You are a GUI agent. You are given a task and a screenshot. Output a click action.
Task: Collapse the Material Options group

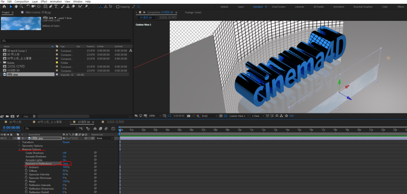pyautogui.click(x=19, y=149)
